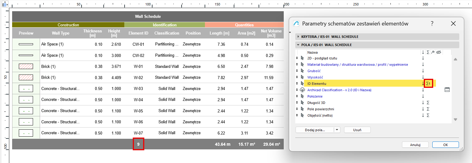Click the sum icon on Długość 3D row

pyautogui.click(x=428, y=103)
